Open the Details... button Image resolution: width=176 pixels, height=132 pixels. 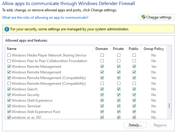[x=135, y=125]
